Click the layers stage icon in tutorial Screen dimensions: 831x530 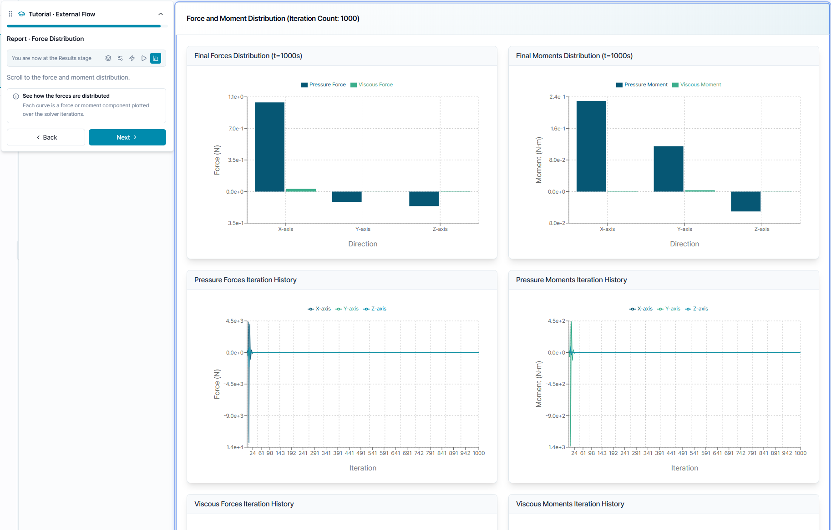point(108,58)
